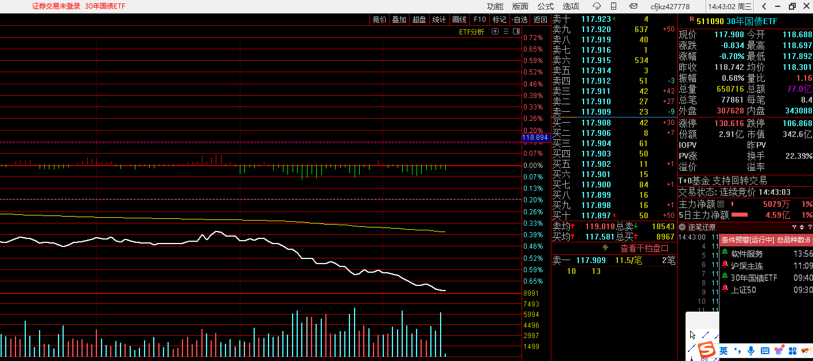
Task: Click the up-down sort arrows in 逐笔还原
Action: [x=801, y=227]
